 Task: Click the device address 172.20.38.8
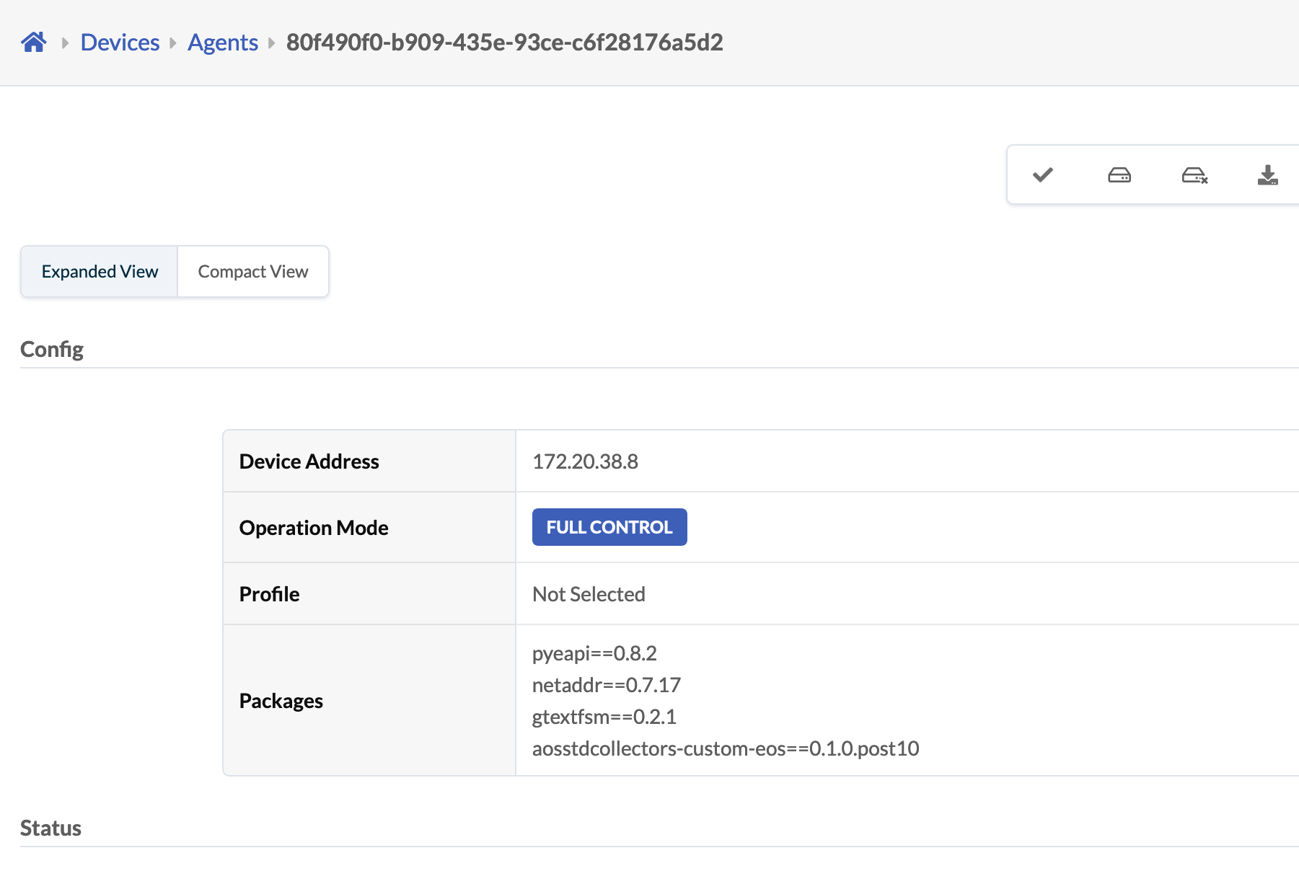point(585,461)
